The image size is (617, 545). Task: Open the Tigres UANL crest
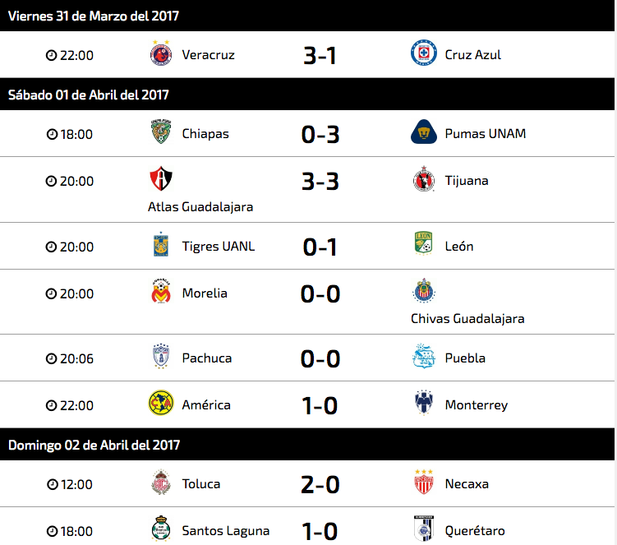click(x=161, y=244)
